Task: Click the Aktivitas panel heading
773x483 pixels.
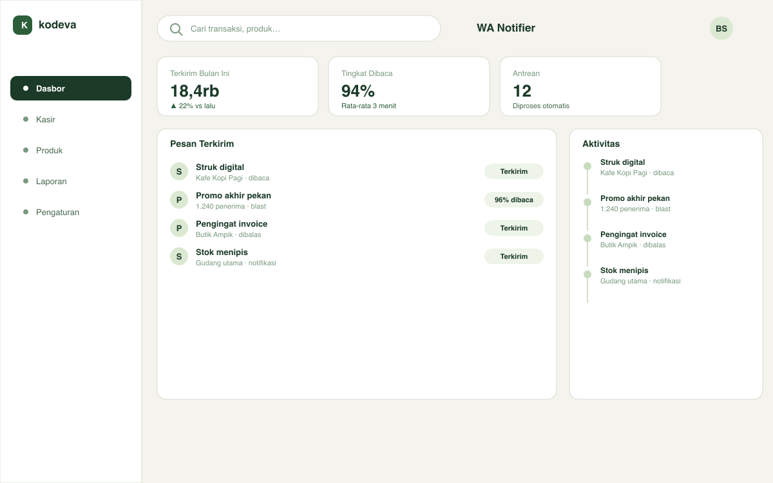Action: (601, 144)
